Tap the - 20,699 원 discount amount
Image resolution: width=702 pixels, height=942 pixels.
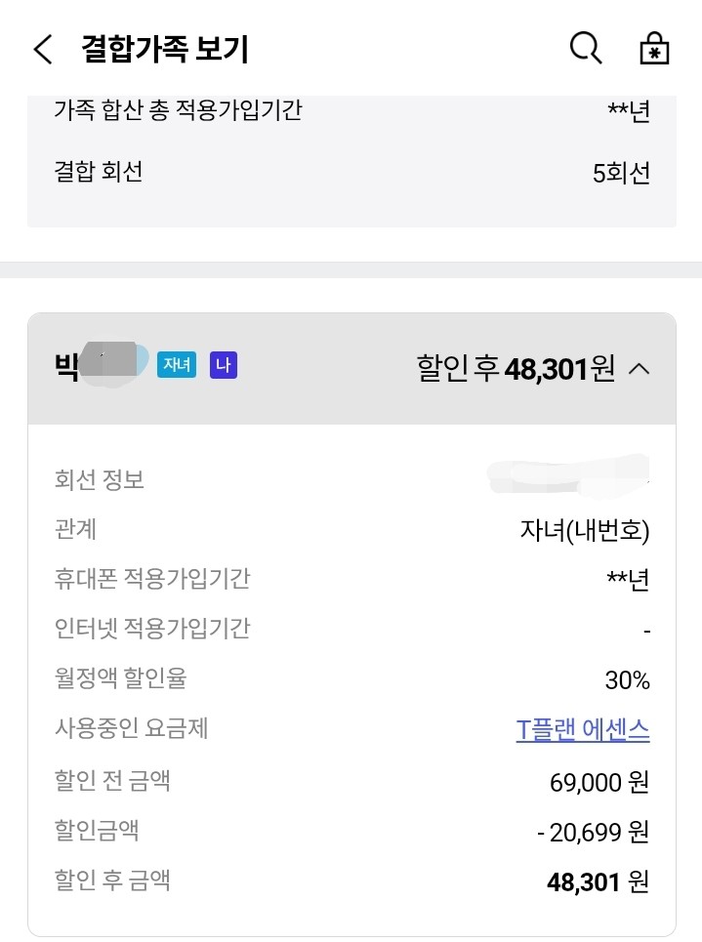pyautogui.click(x=594, y=832)
